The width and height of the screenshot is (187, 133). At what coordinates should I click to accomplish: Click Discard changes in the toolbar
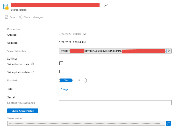[x=33, y=17]
